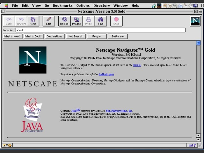Open the Options menu
204x153 pixels.
pos(83,6)
